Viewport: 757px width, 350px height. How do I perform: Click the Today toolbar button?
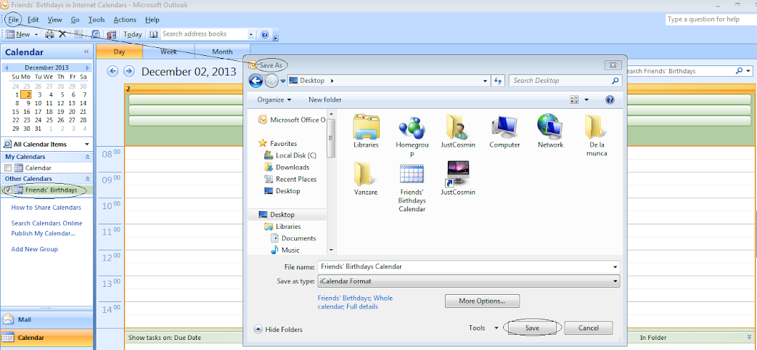point(132,34)
